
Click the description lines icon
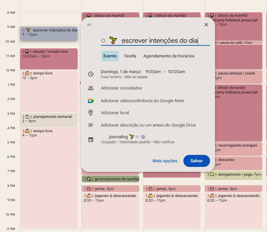[91, 125]
